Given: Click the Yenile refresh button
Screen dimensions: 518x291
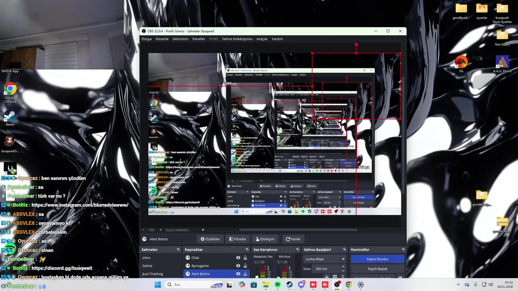Looking at the screenshot, I should point(293,239).
